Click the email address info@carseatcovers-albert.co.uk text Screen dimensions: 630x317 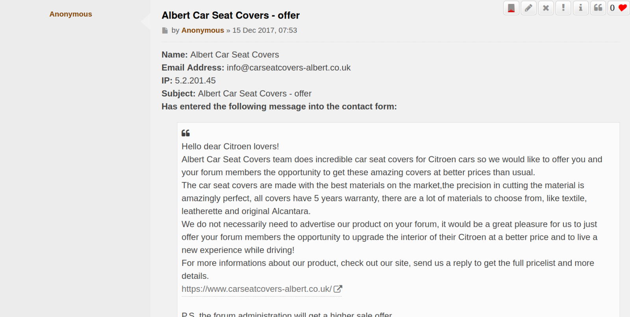tap(289, 68)
